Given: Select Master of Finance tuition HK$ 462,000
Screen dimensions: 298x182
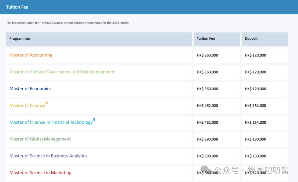Looking at the screenshot, I should 207,106.
